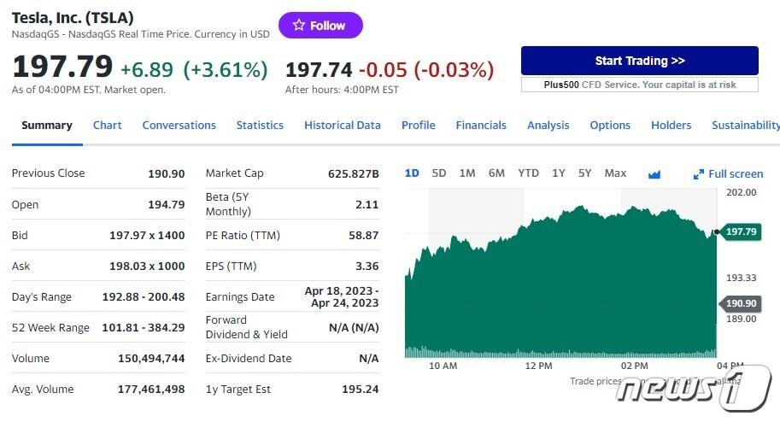Screen dimensions: 780x422
Task: Open the chart type icon
Action: click(654, 174)
